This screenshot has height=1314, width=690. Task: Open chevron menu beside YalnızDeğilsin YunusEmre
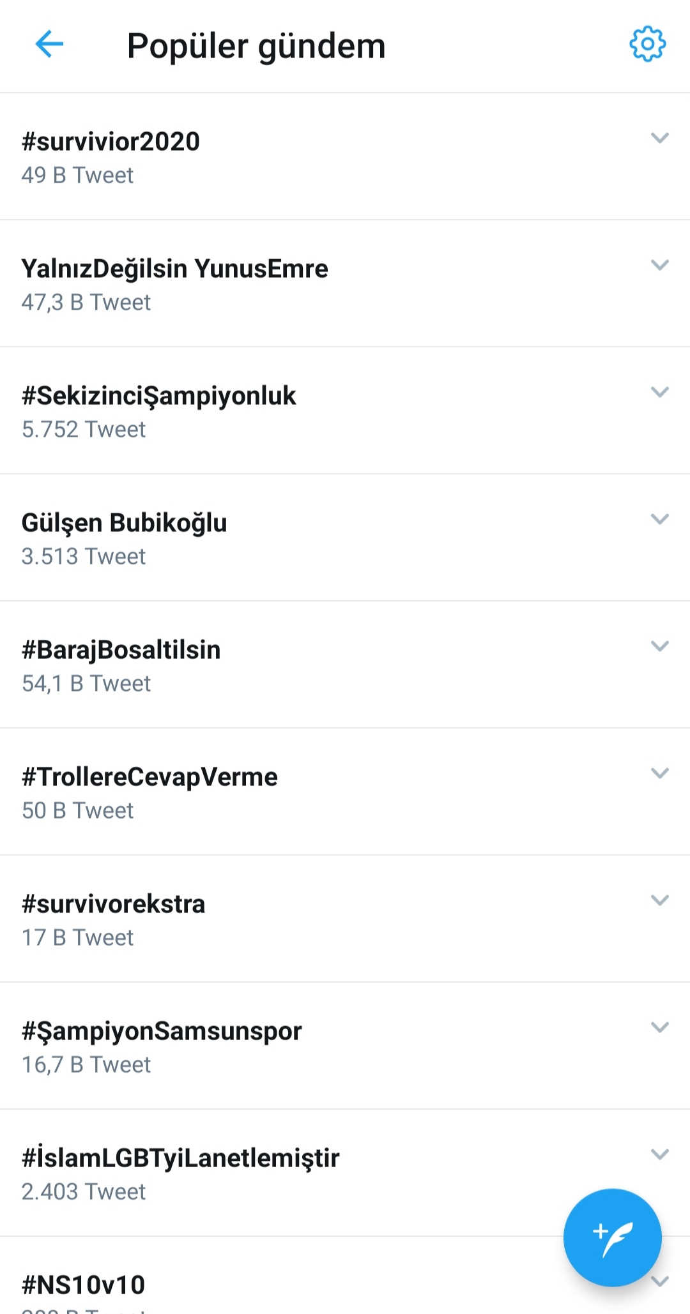(659, 265)
